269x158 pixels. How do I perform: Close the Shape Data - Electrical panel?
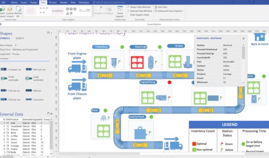click(x=244, y=39)
